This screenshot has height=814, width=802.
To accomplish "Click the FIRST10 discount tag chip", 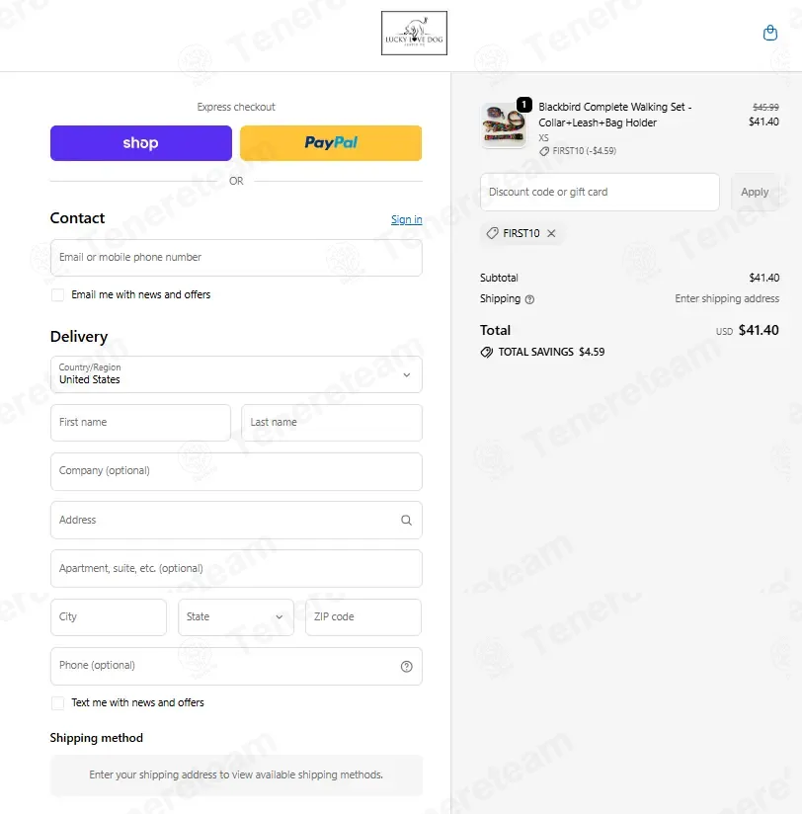I will coord(521,233).
